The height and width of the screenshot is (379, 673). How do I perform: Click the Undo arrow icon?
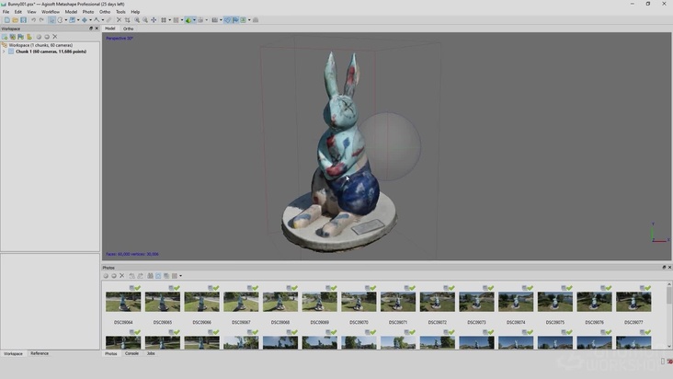tap(33, 19)
